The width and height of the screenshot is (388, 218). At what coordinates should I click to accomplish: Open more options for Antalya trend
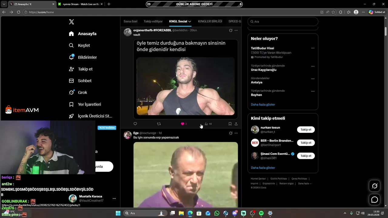coord(313,79)
